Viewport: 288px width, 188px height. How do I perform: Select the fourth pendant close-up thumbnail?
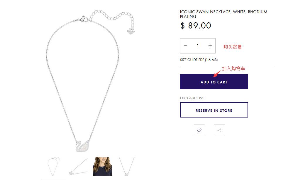click(x=127, y=167)
